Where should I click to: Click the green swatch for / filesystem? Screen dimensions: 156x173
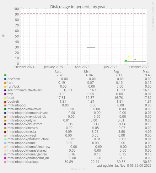coord(5,75)
